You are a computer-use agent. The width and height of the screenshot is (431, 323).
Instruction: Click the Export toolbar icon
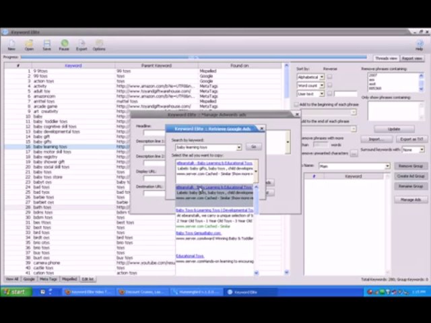[81, 44]
